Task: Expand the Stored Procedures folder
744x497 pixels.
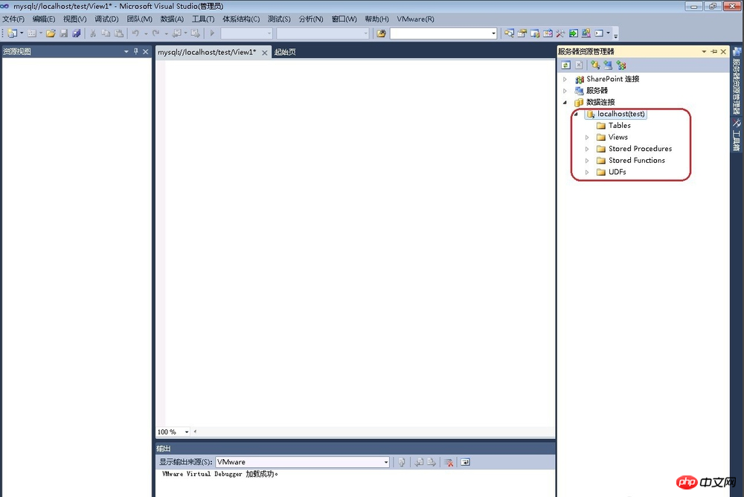Action: coord(587,149)
